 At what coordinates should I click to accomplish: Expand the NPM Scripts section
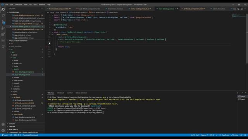pyautogui.click(x=13, y=130)
